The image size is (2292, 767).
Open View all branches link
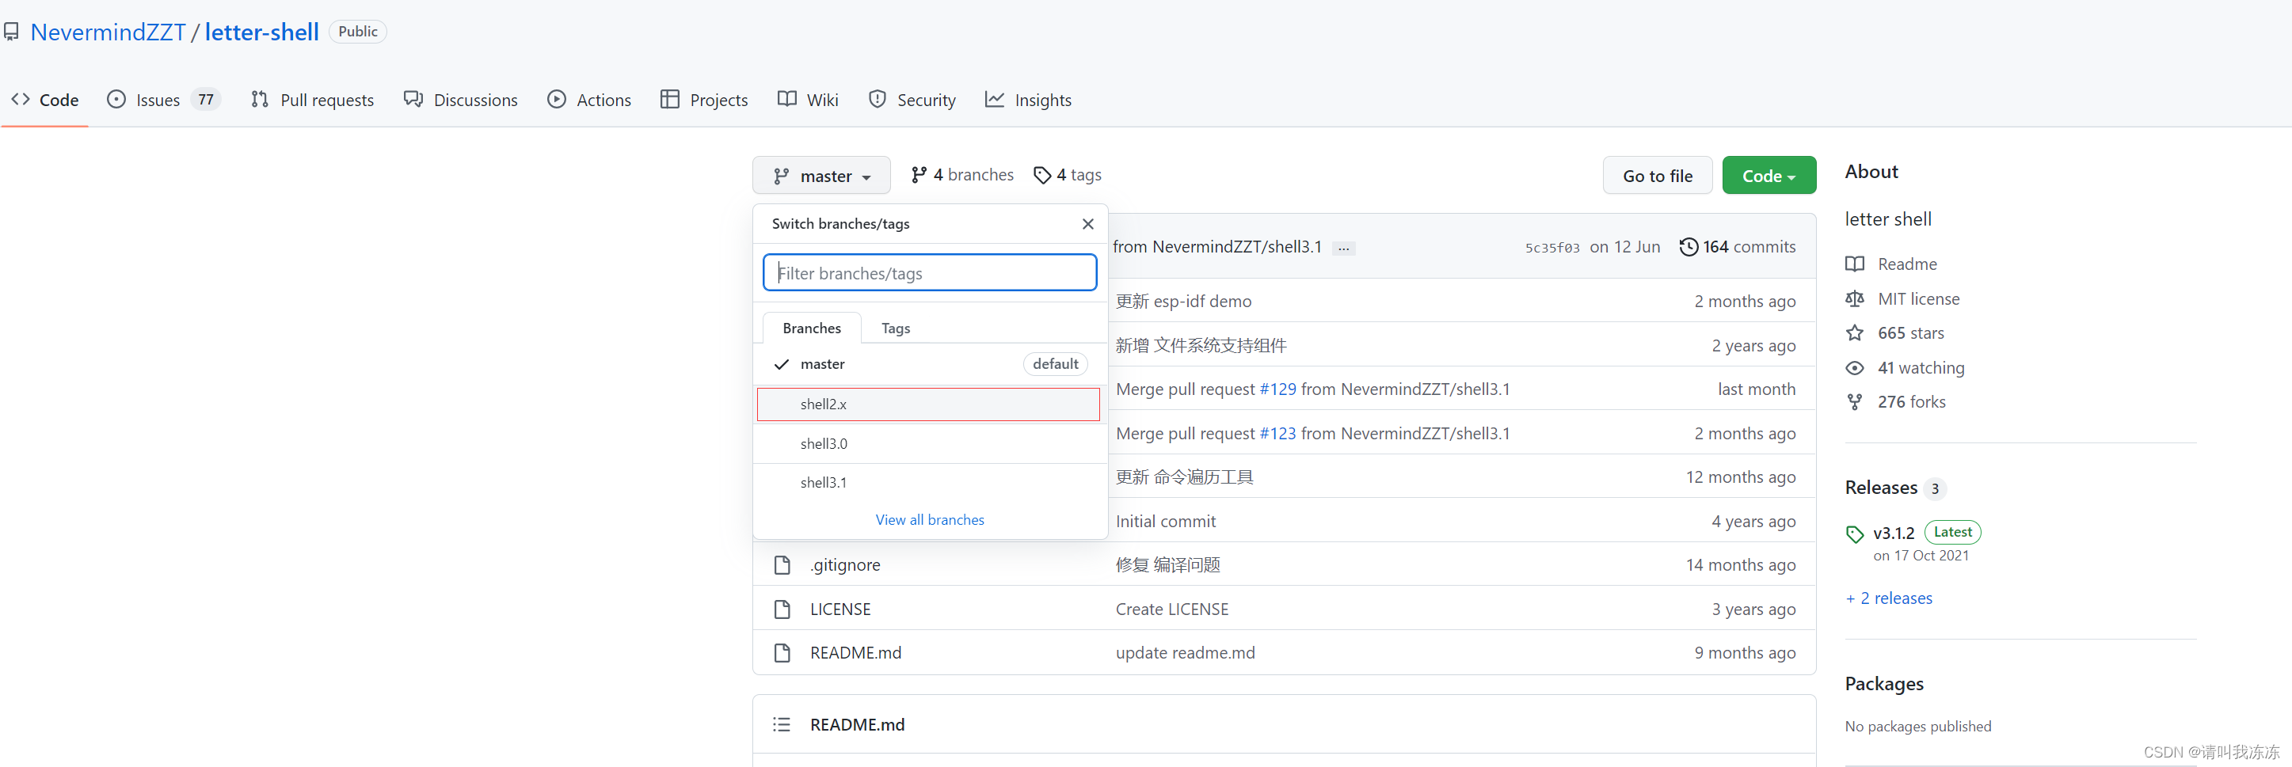point(930,520)
